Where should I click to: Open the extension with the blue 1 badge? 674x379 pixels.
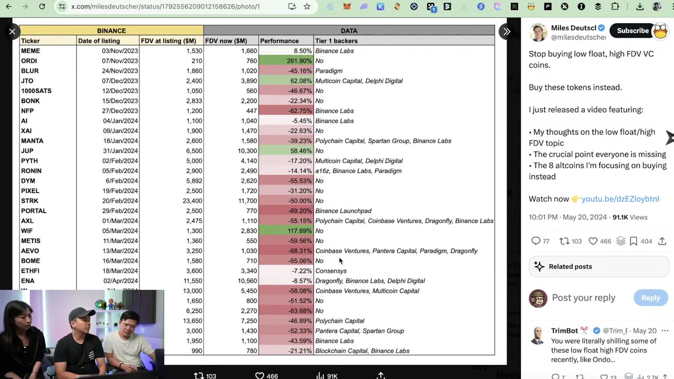(431, 7)
